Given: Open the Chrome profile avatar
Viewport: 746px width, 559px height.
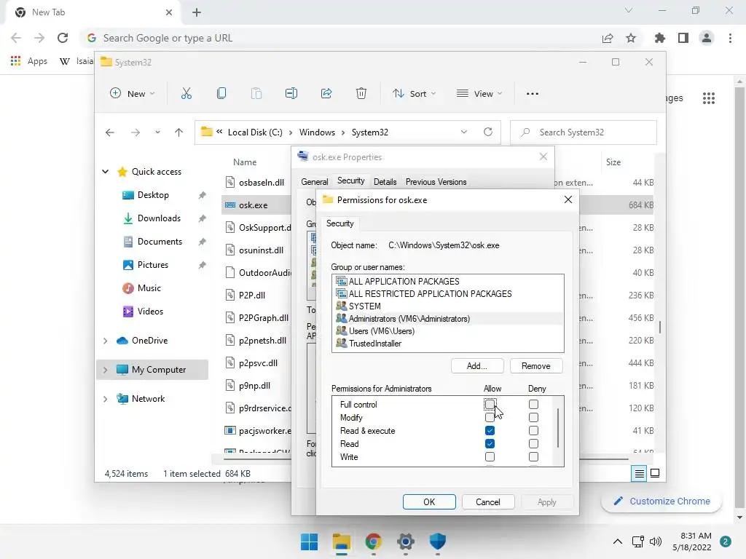Looking at the screenshot, I should [x=707, y=38].
